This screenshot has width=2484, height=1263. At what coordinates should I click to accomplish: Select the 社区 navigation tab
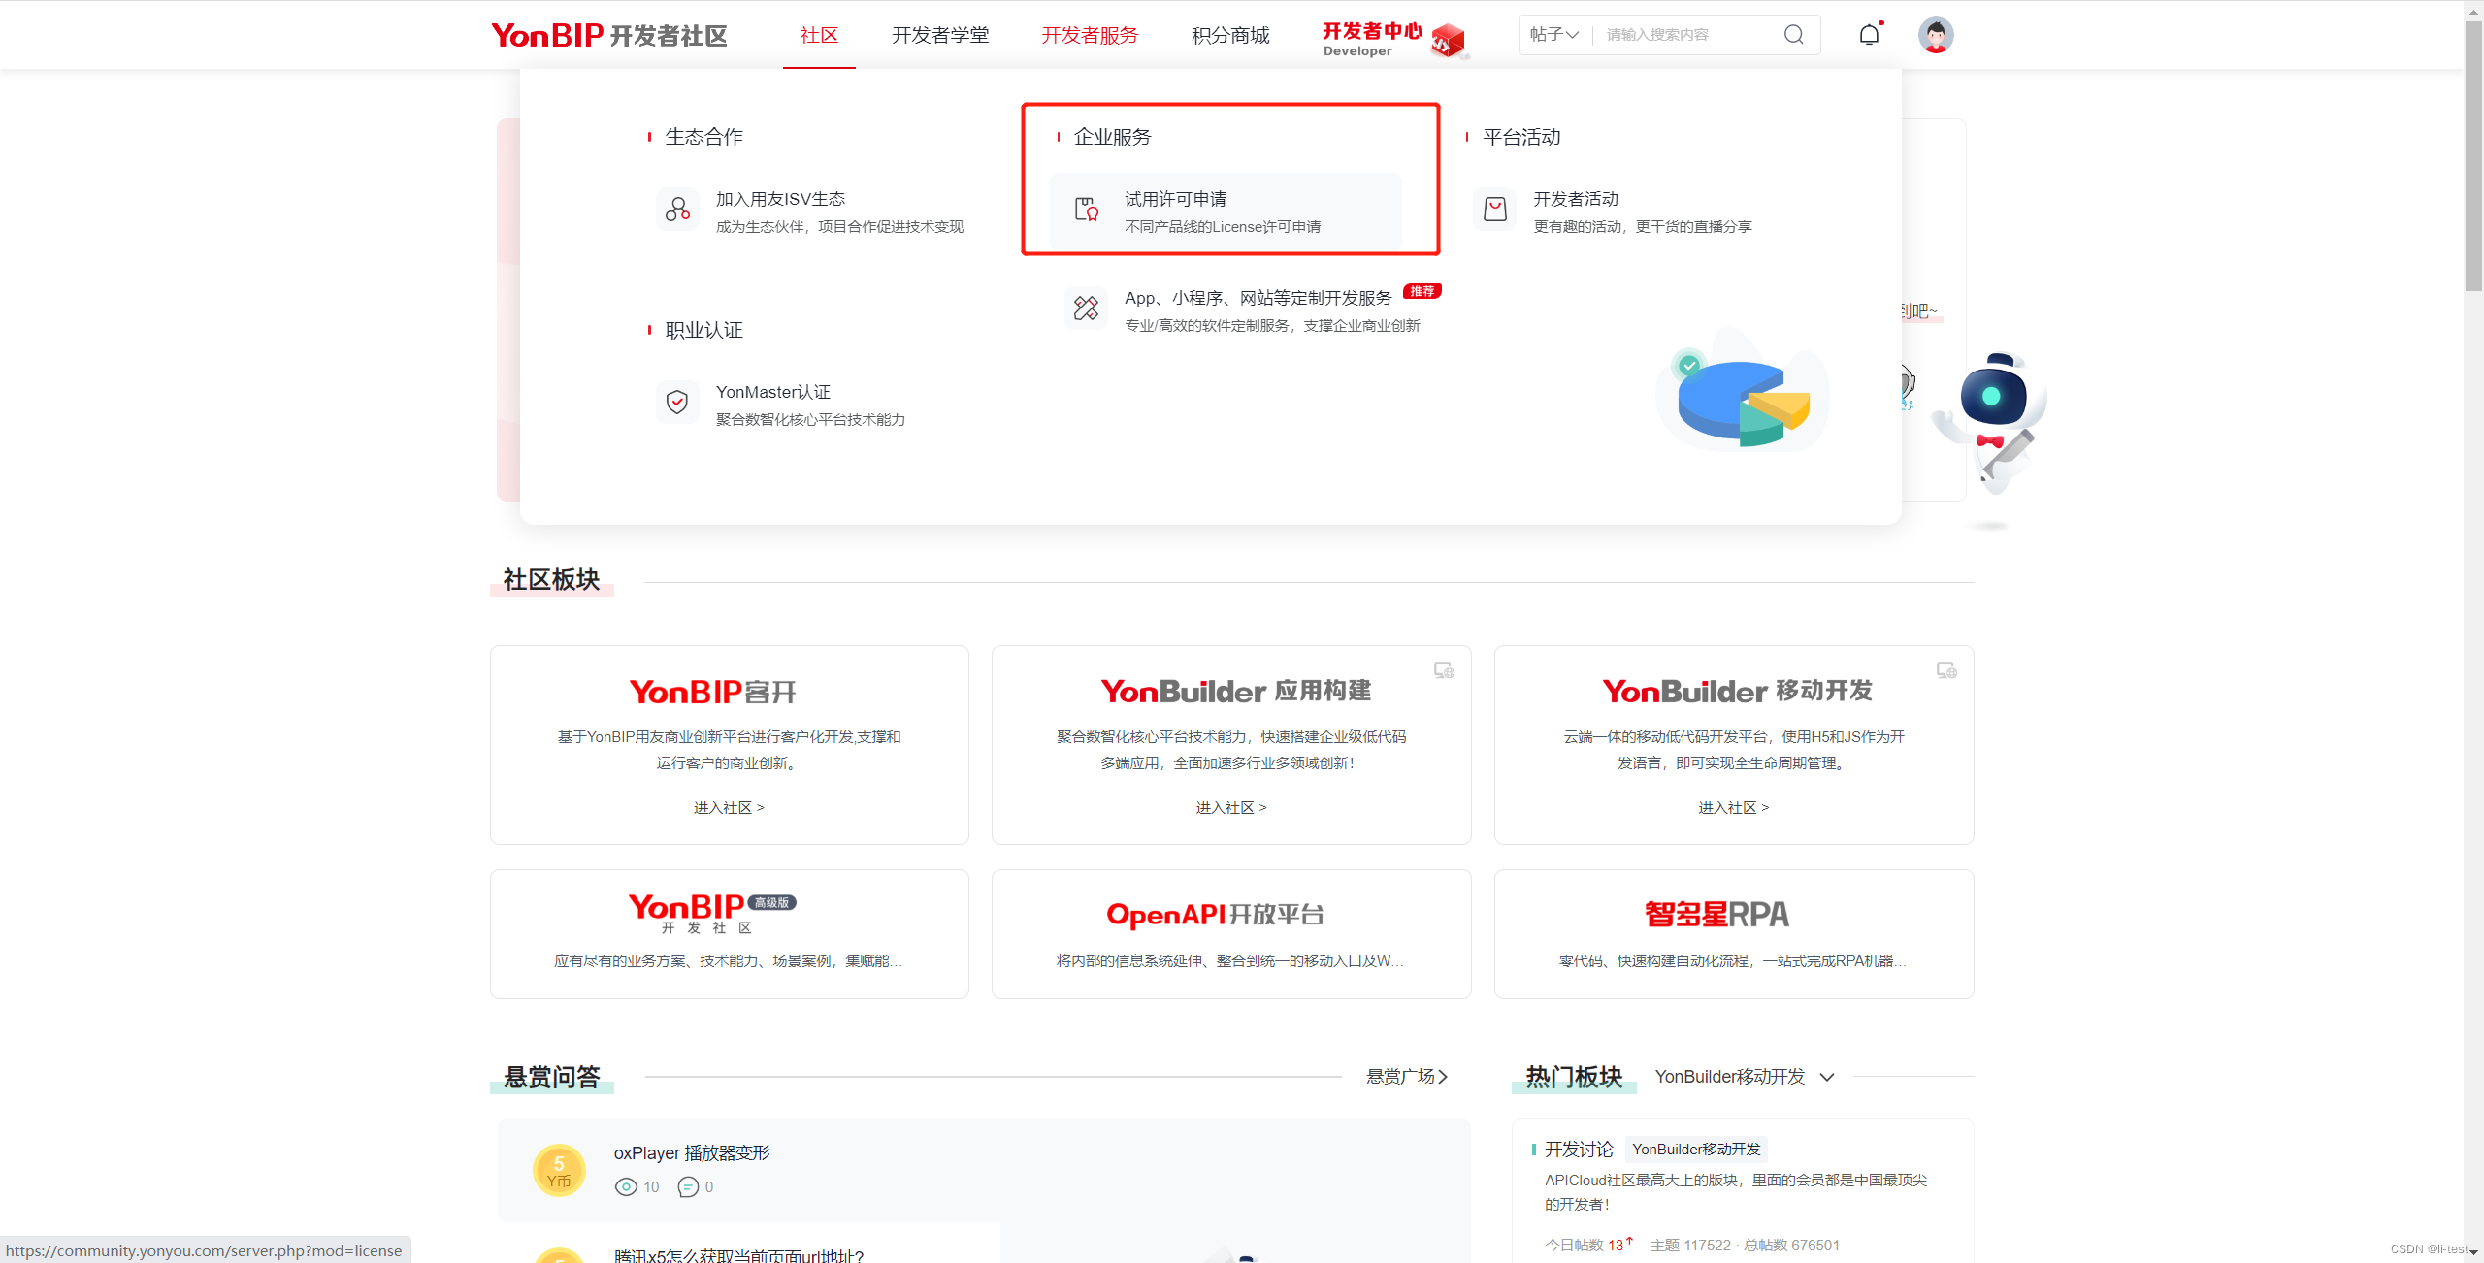[819, 36]
